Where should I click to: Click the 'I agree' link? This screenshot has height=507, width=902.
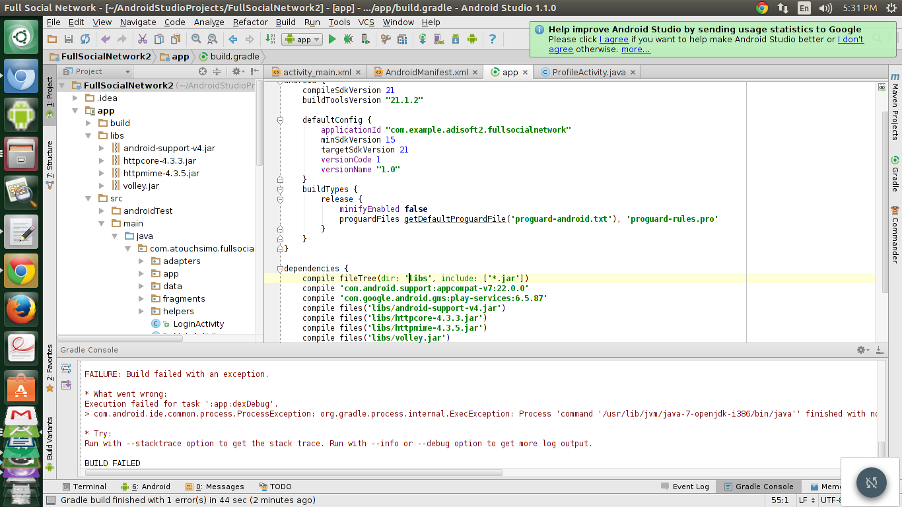click(614, 39)
